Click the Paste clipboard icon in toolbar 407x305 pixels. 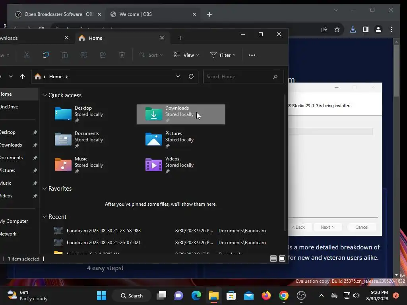(x=65, y=55)
